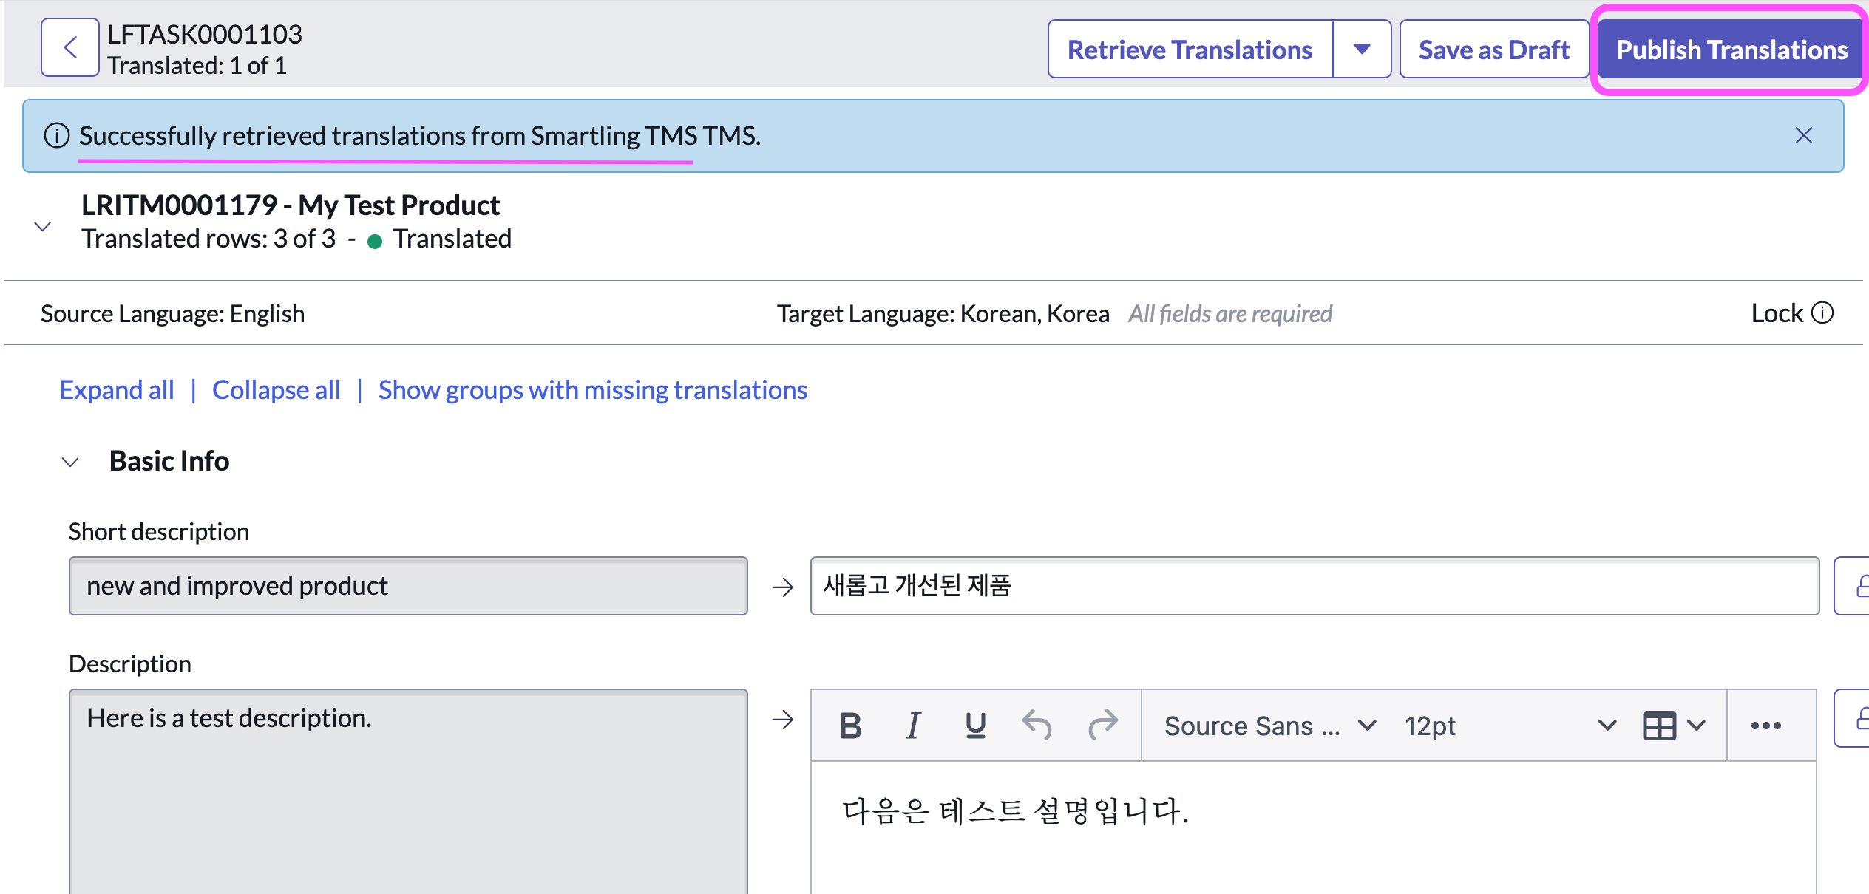Select the Expand all link
This screenshot has height=894, width=1869.
coord(116,389)
